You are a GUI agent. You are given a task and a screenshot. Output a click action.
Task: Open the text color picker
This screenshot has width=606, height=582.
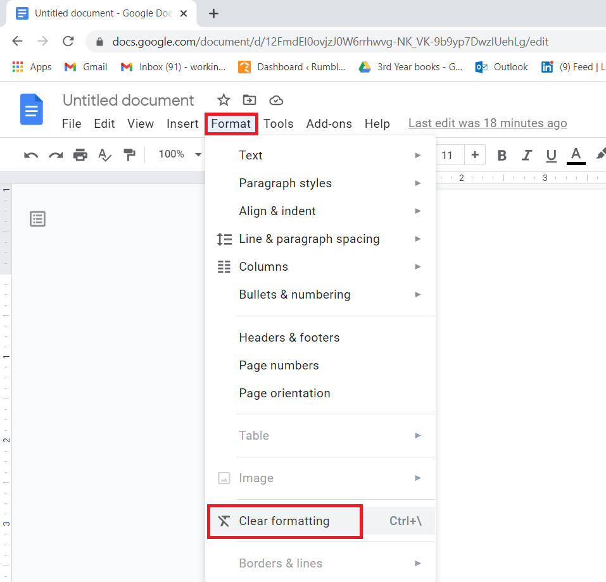point(574,155)
